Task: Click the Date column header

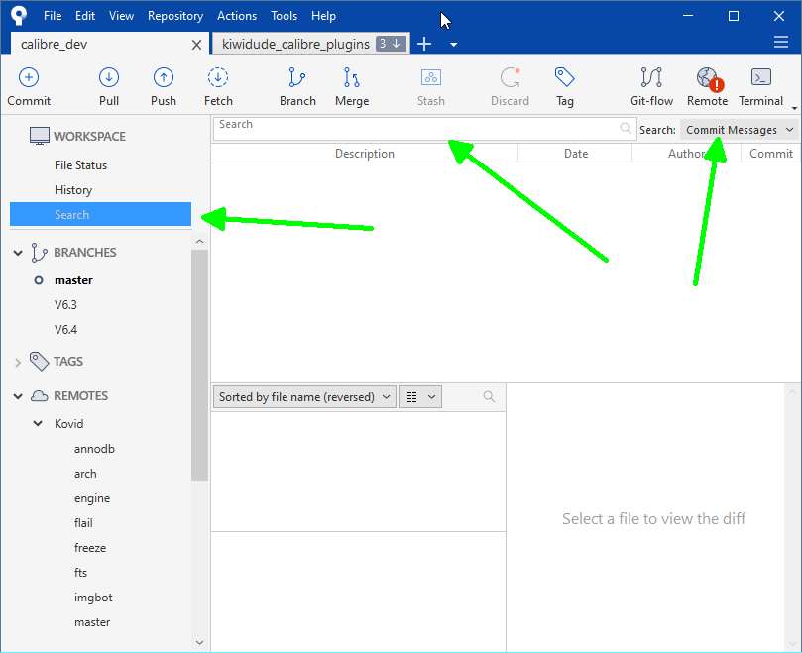Action: tap(575, 154)
